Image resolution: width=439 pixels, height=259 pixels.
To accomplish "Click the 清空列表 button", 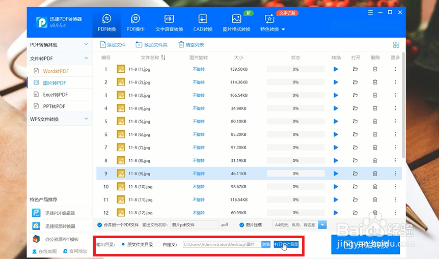I will [x=191, y=45].
